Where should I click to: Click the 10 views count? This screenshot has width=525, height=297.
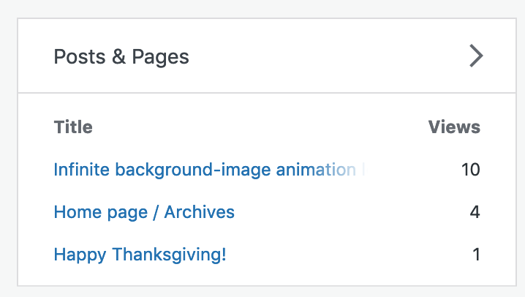coord(470,170)
